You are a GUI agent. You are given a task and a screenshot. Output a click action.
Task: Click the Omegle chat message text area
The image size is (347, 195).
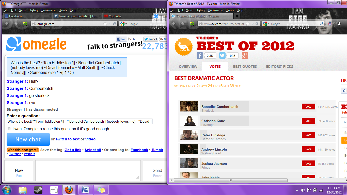tap(88, 170)
